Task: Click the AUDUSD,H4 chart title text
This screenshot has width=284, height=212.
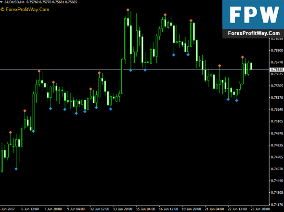Action: point(14,2)
